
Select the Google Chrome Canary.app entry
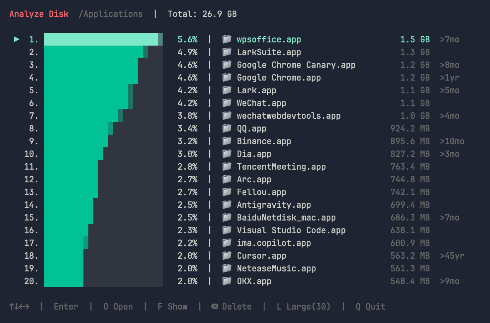click(x=296, y=65)
